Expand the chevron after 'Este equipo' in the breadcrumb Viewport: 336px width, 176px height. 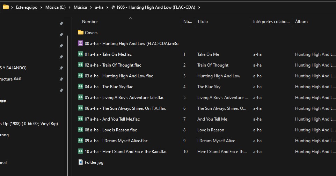tap(41, 7)
